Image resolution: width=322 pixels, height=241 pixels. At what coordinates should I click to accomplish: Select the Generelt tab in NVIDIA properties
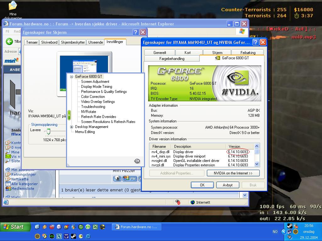160,52
